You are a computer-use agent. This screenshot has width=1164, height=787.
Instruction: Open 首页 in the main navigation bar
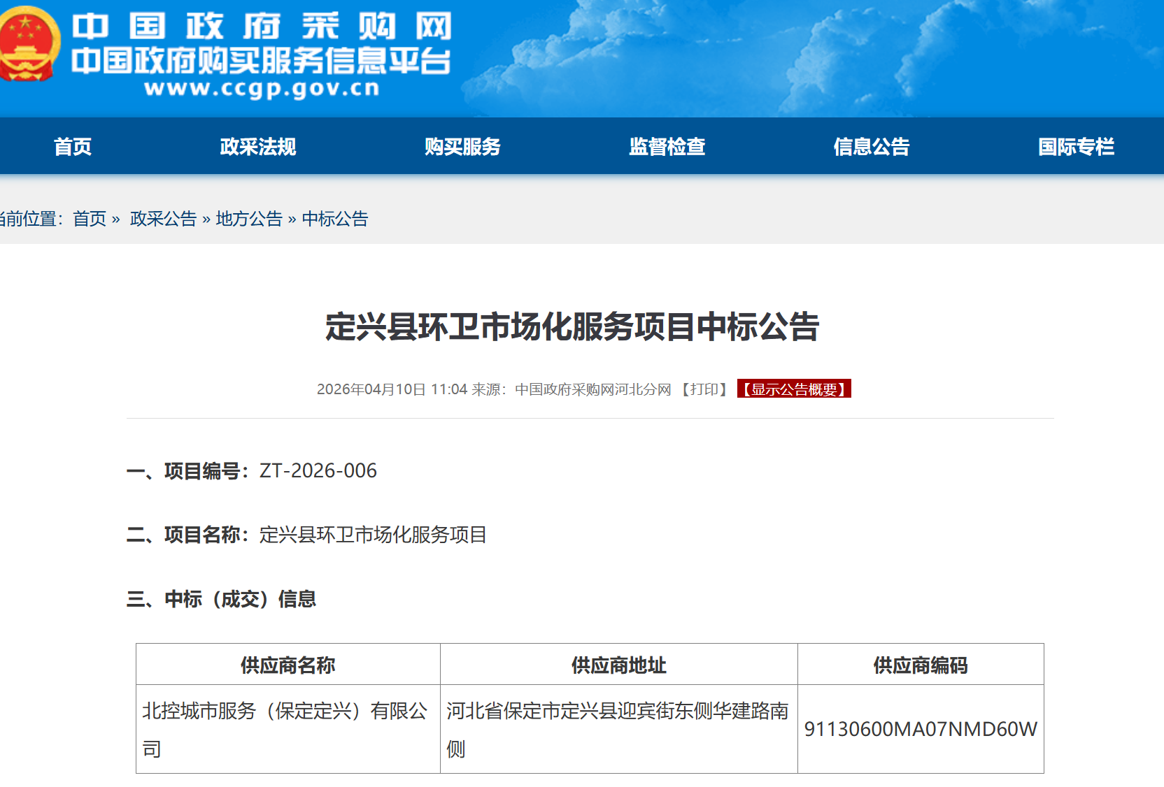73,147
